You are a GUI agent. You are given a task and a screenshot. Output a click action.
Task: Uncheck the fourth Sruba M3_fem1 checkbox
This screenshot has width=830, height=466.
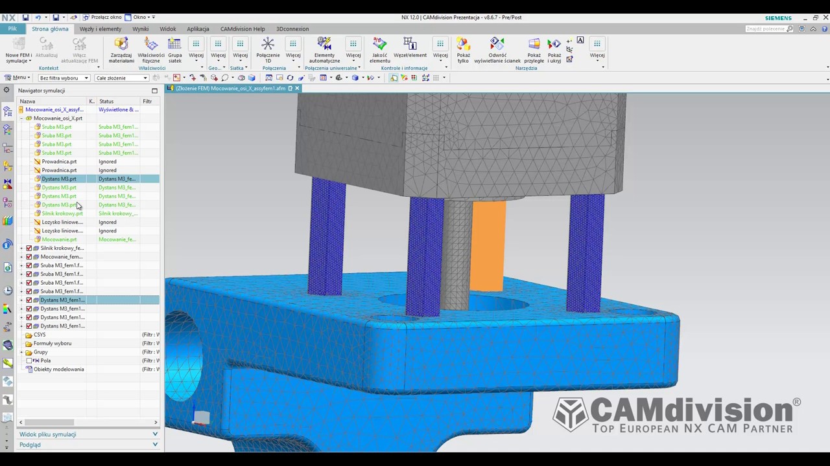29,291
